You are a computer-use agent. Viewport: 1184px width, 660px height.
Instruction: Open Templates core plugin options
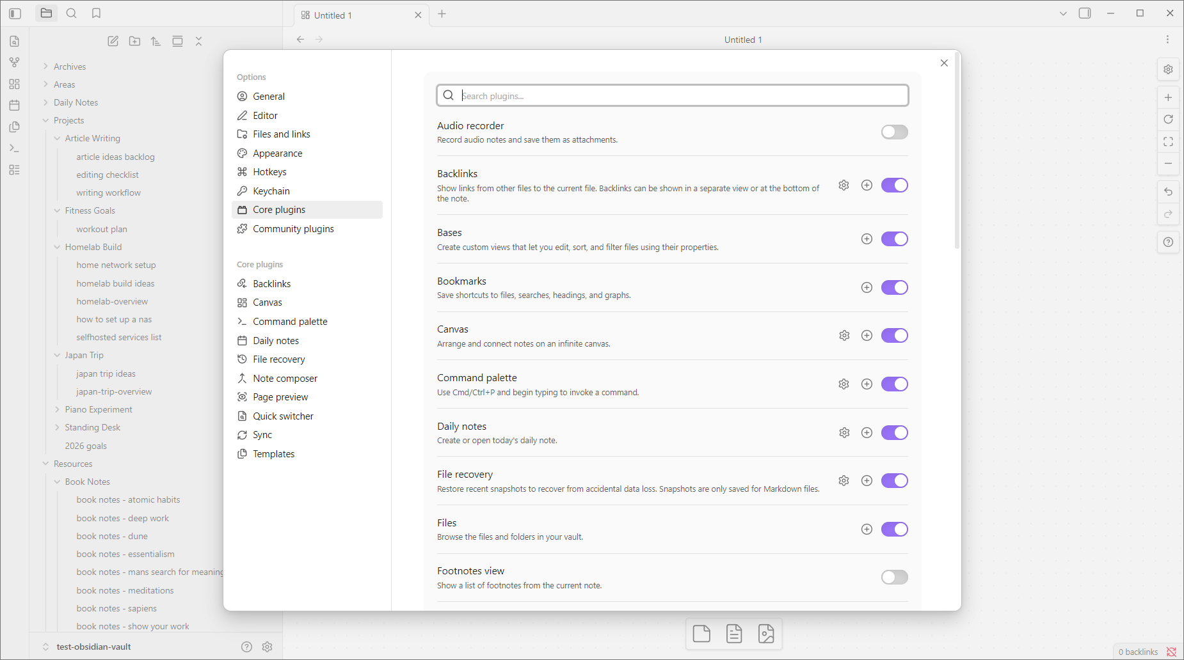coord(307,454)
